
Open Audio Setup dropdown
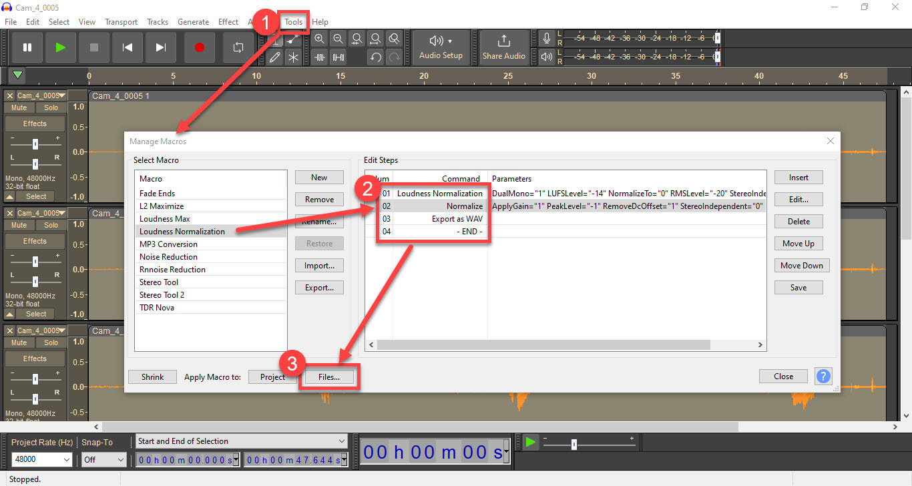click(x=441, y=47)
